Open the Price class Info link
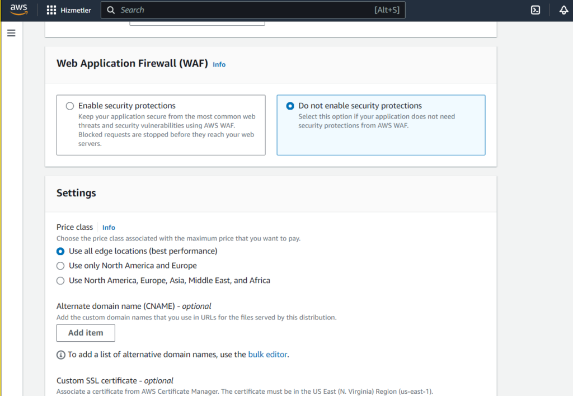Viewport: 573px width, 396px height. coord(109,228)
